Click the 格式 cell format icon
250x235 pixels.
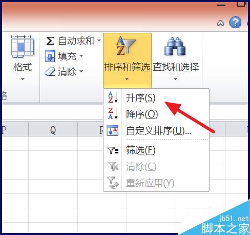(23, 46)
